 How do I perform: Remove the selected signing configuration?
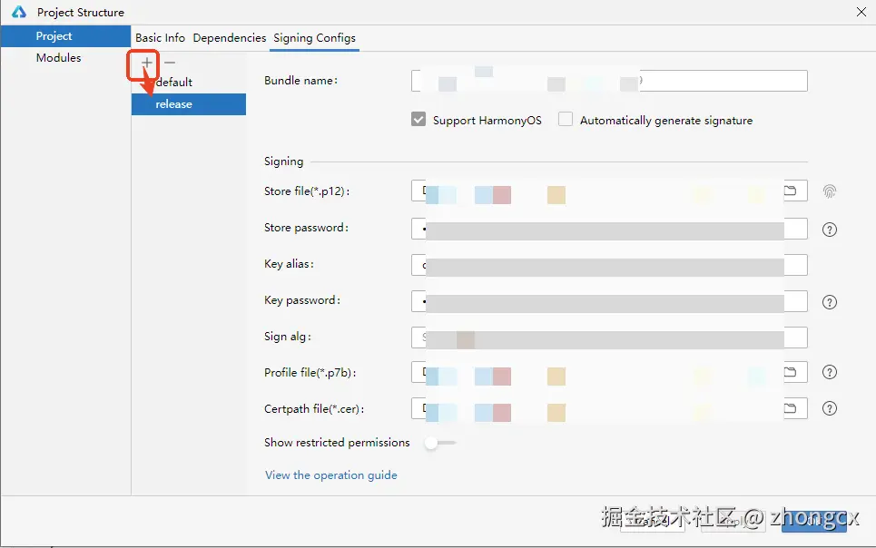169,63
